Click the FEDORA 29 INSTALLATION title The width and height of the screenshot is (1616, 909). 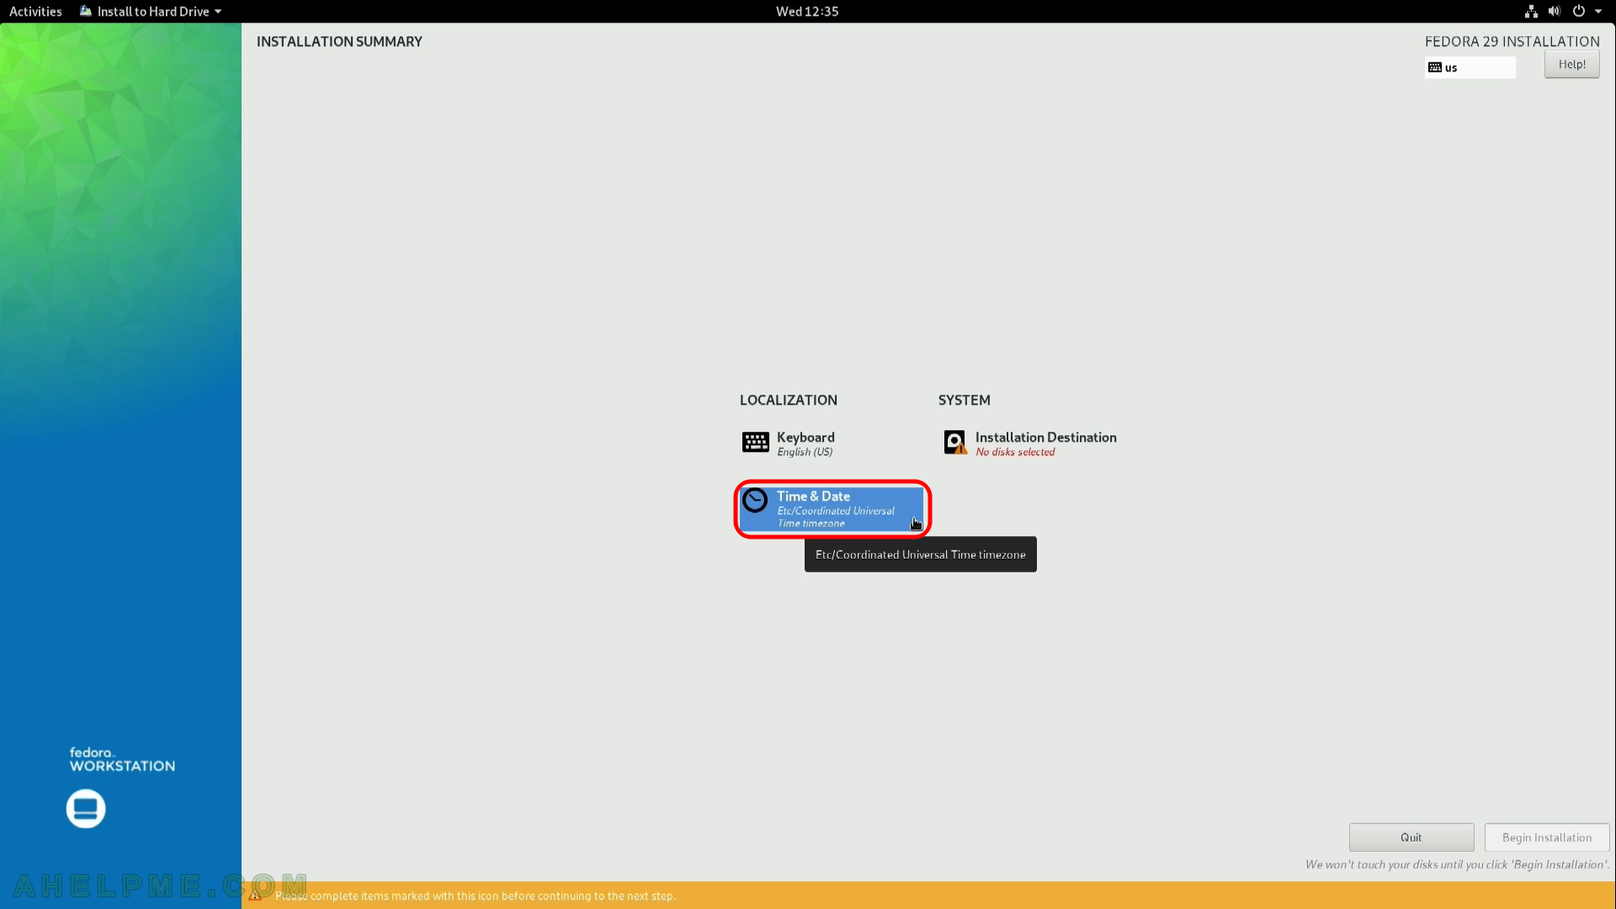(1512, 42)
